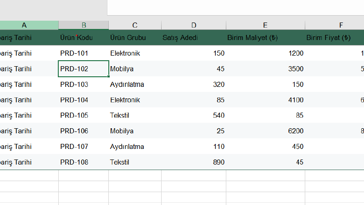The image size is (364, 205).
Task: Click 'Elektronik' in the PRD-104 row
Action: 135,100
